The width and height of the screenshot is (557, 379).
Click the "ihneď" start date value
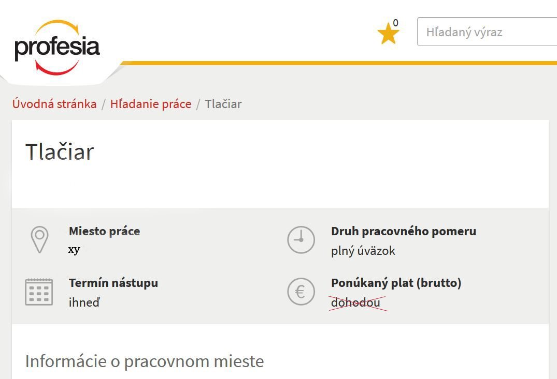coord(84,302)
